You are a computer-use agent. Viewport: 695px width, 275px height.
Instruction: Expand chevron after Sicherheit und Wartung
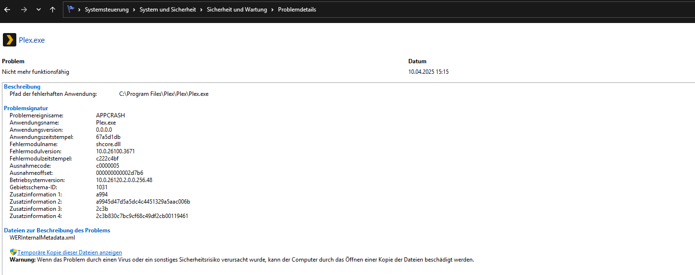[x=273, y=10]
